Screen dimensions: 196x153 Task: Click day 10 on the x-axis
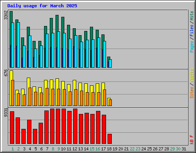(63, 149)
